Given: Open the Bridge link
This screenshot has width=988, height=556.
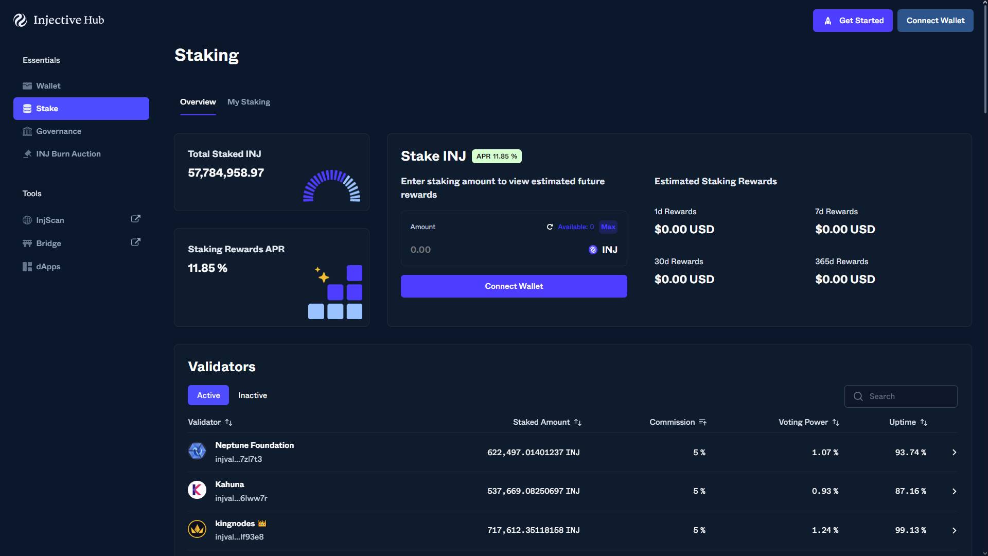Looking at the screenshot, I should tap(81, 244).
